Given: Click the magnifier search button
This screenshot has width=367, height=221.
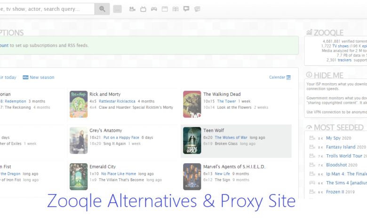Looking at the screenshot, I should tap(102, 9).
